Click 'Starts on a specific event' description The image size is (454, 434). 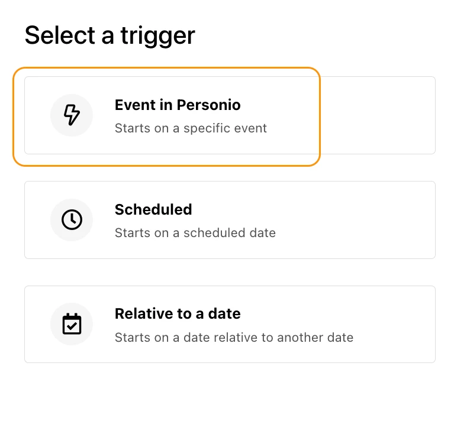pos(191,128)
